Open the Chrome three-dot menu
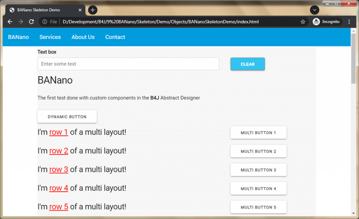 coord(349,22)
